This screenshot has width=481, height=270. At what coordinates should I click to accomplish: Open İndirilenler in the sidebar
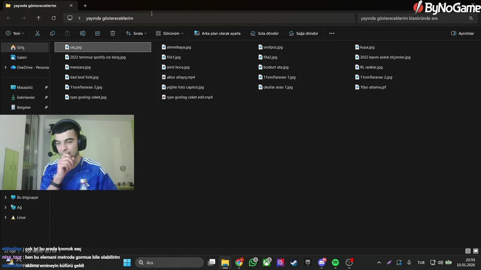(x=25, y=97)
